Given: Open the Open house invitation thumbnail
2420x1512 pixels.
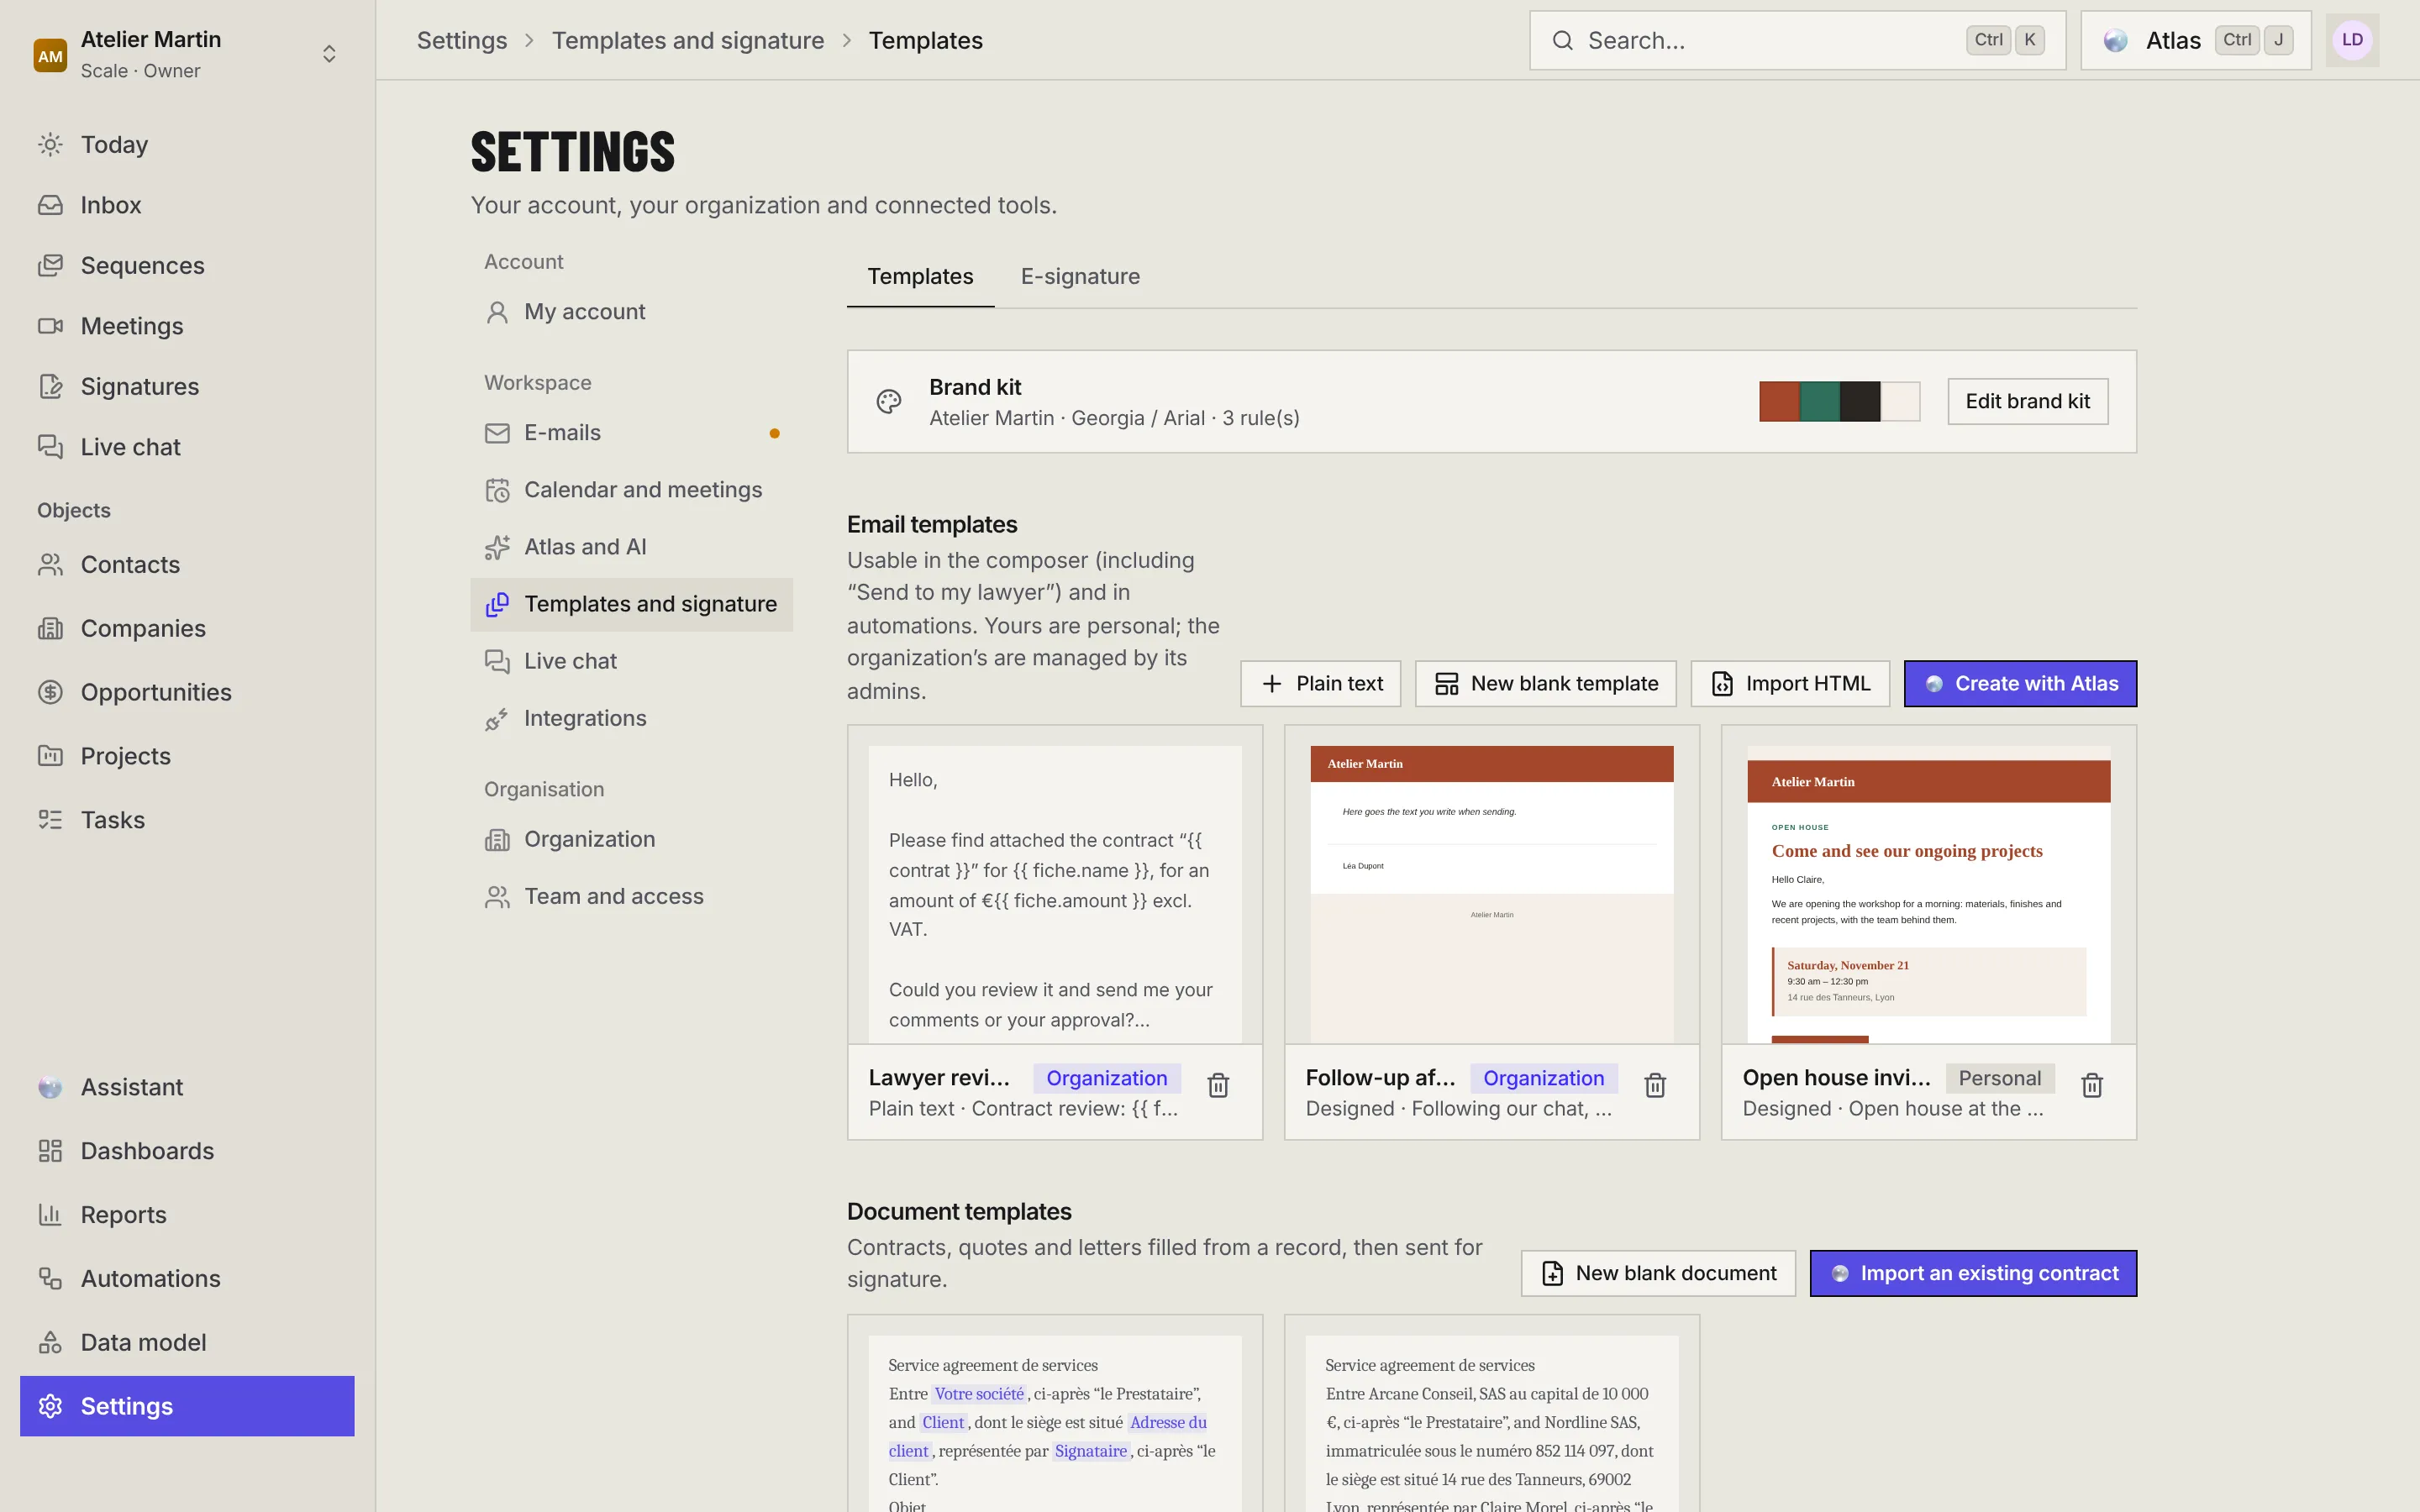Looking at the screenshot, I should 1928,885.
